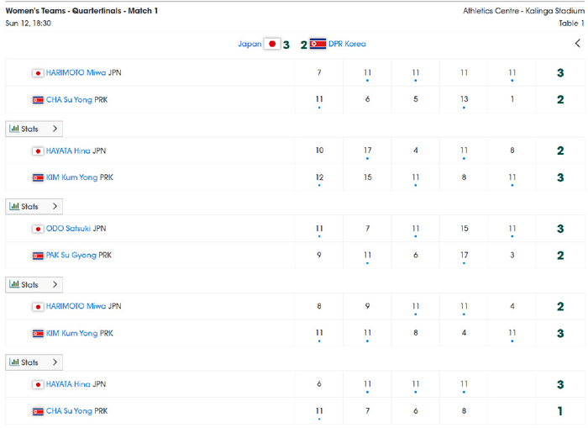588x428 pixels.
Task: Open first KIM Kum Yong player link
Action: [x=72, y=177]
